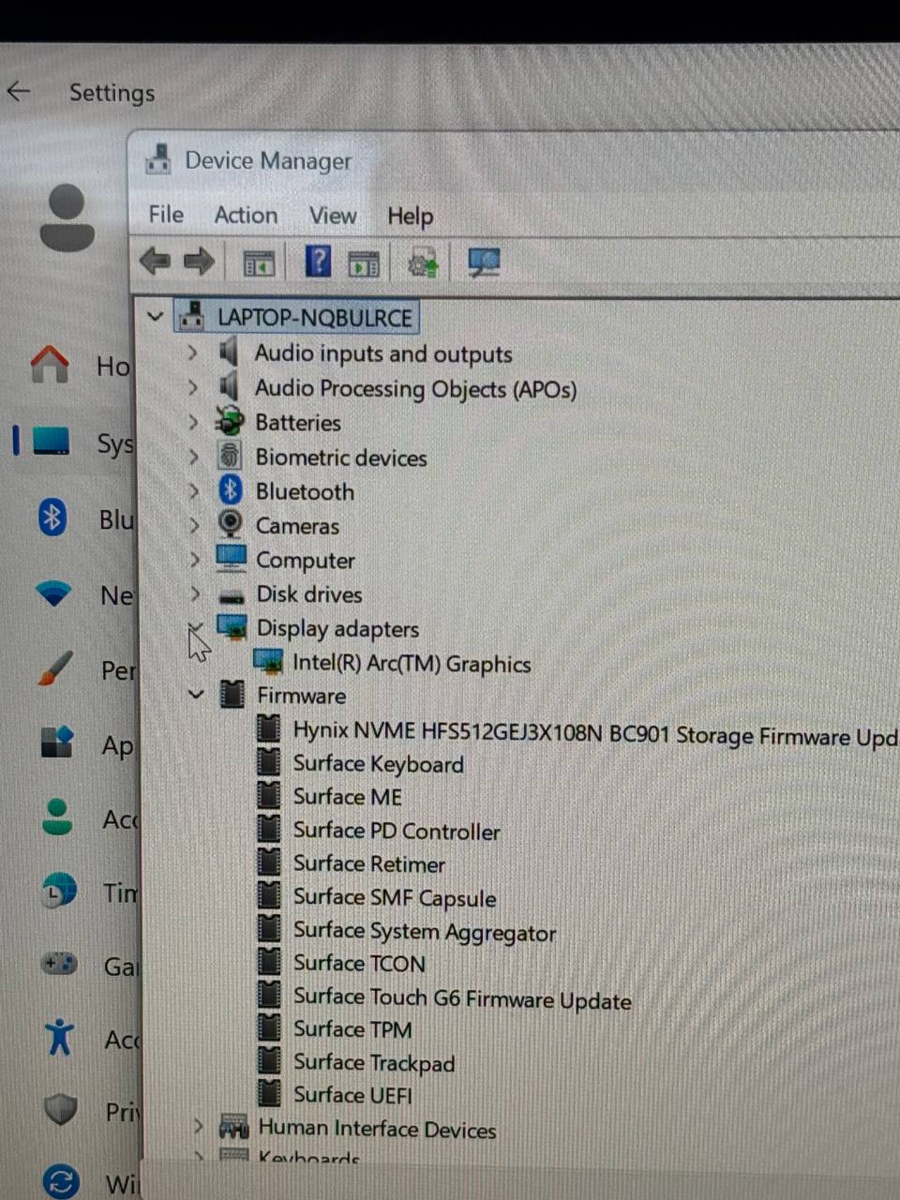900x1200 pixels.
Task: Click the Audio inputs and outputs speaker icon
Action: click(x=228, y=352)
